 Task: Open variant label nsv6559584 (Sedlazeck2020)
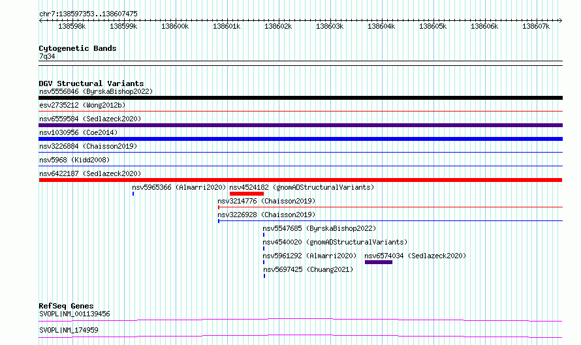(90, 119)
